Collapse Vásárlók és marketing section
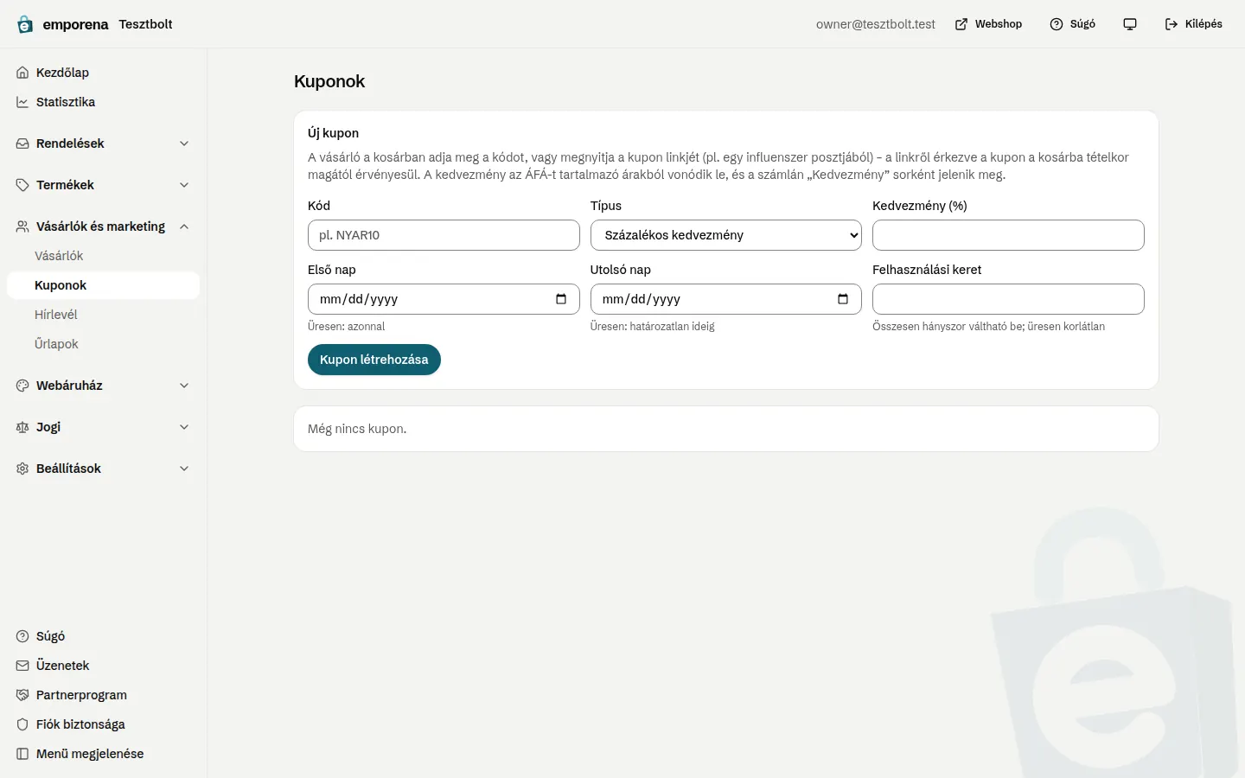The image size is (1245, 778). 103,226
